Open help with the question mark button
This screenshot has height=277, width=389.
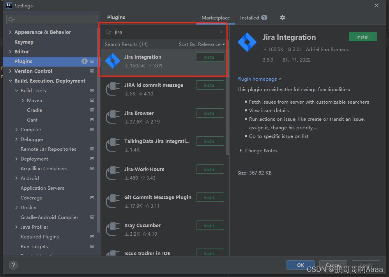13,265
